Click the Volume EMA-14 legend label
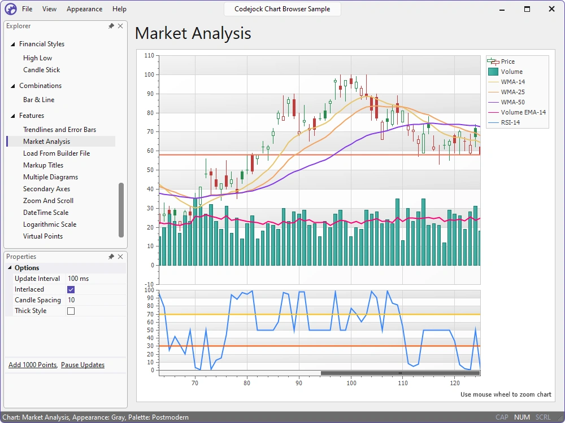The height and width of the screenshot is (423, 565). [x=523, y=112]
